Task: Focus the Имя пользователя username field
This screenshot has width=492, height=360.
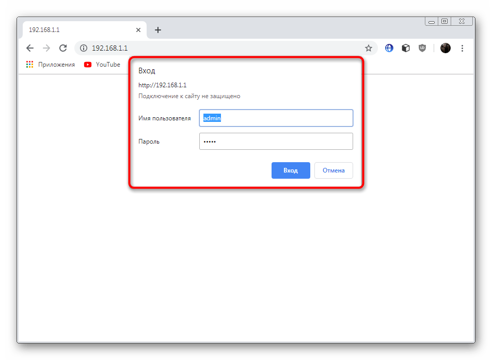Action: tap(276, 118)
